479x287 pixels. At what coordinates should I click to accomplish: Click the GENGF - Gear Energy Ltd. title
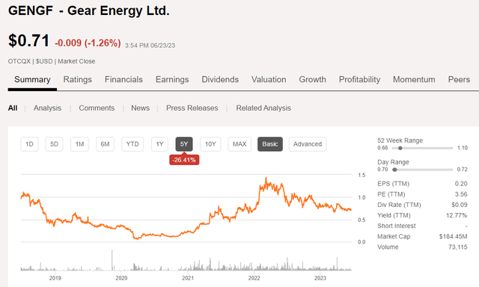pyautogui.click(x=89, y=11)
